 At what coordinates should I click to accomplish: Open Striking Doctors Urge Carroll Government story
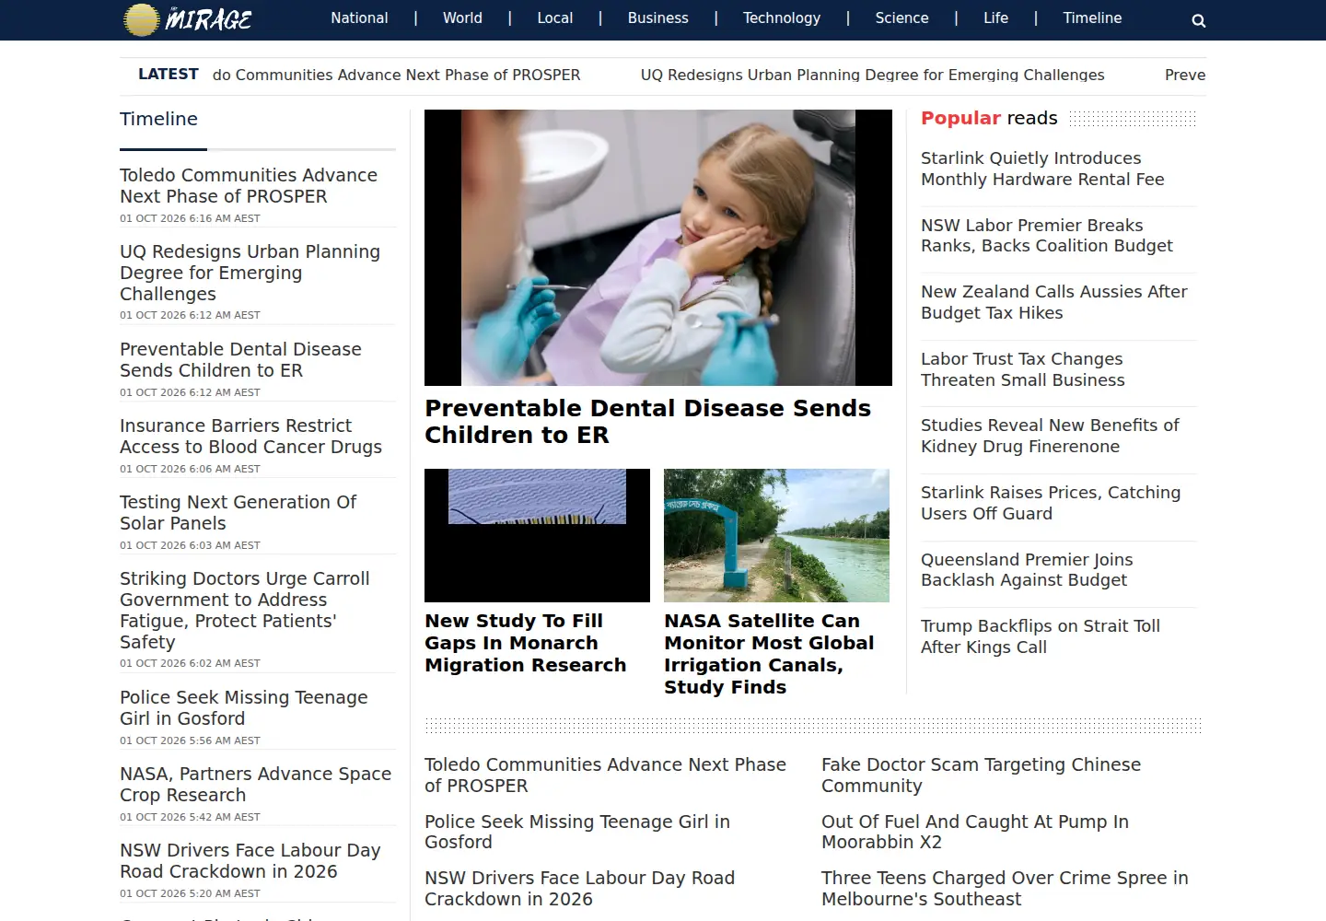[x=245, y=610]
